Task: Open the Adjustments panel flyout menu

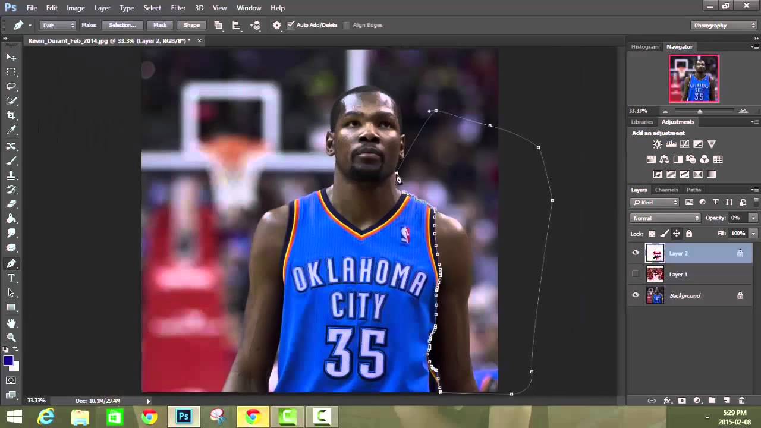Action: (x=754, y=122)
